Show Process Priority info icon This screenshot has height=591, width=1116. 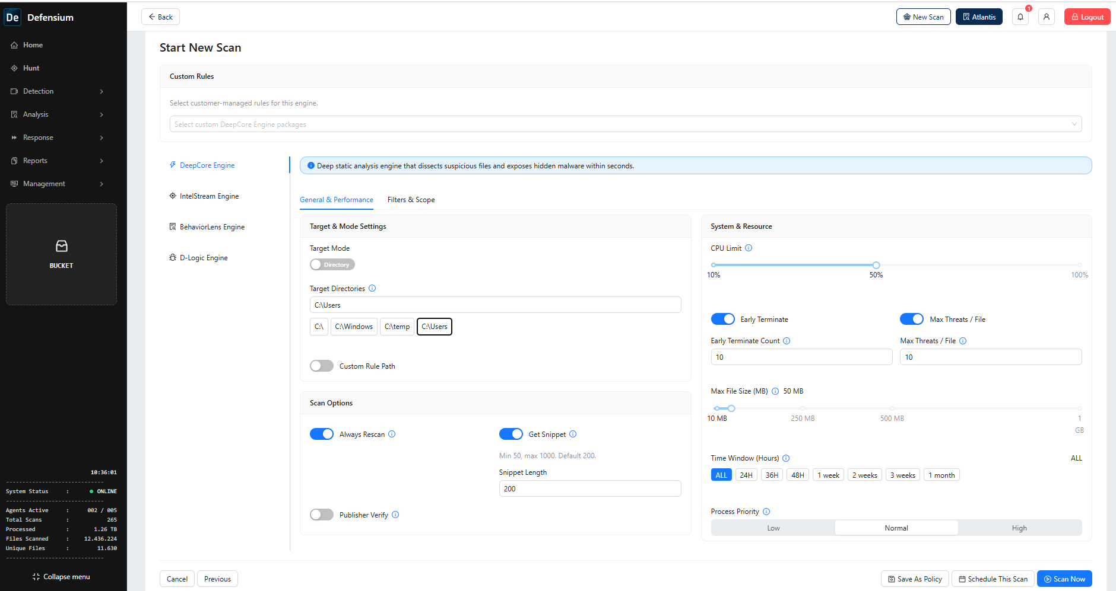(x=766, y=512)
